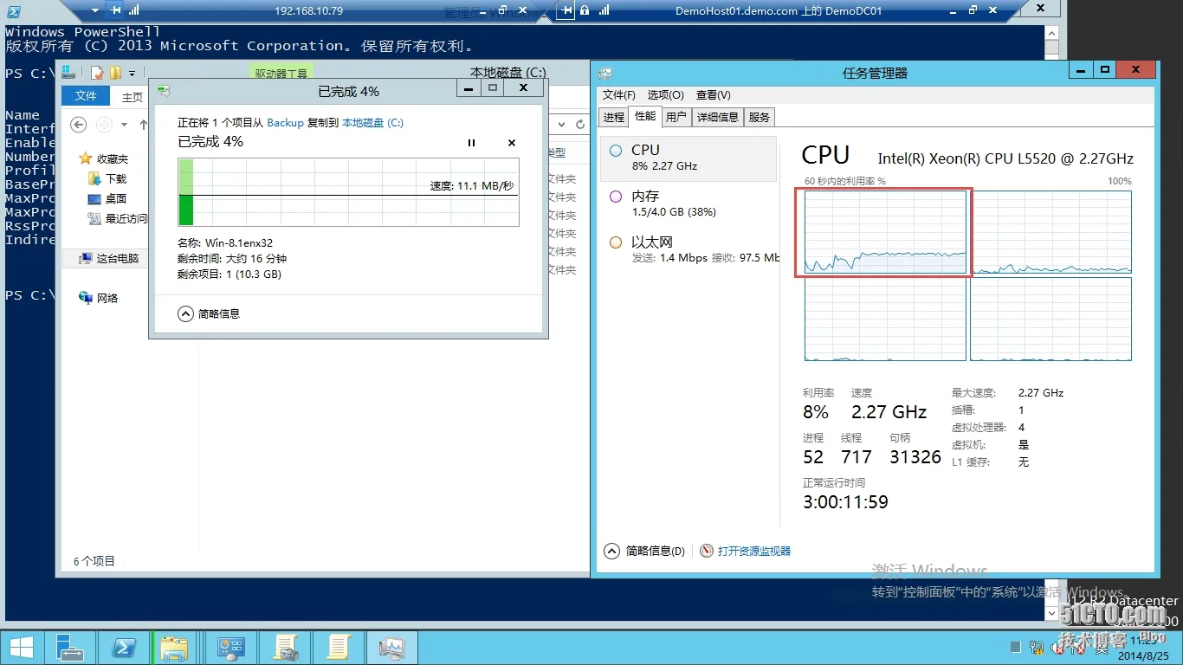This screenshot has height=665, width=1183.
Task: Cancel the copy with the small X button
Action: [512, 143]
